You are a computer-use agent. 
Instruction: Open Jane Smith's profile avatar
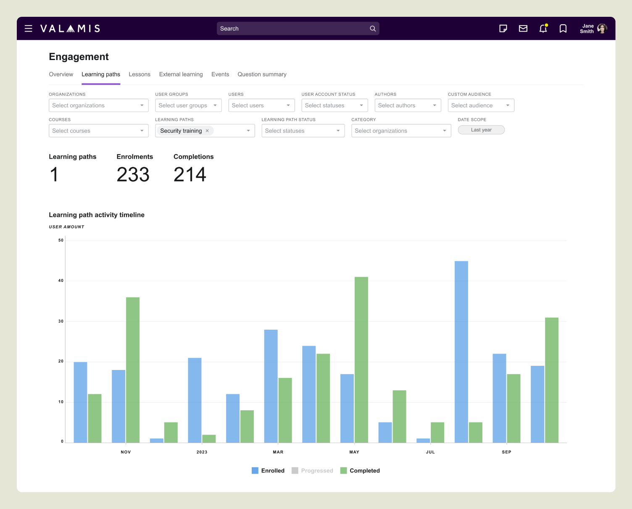click(x=602, y=29)
